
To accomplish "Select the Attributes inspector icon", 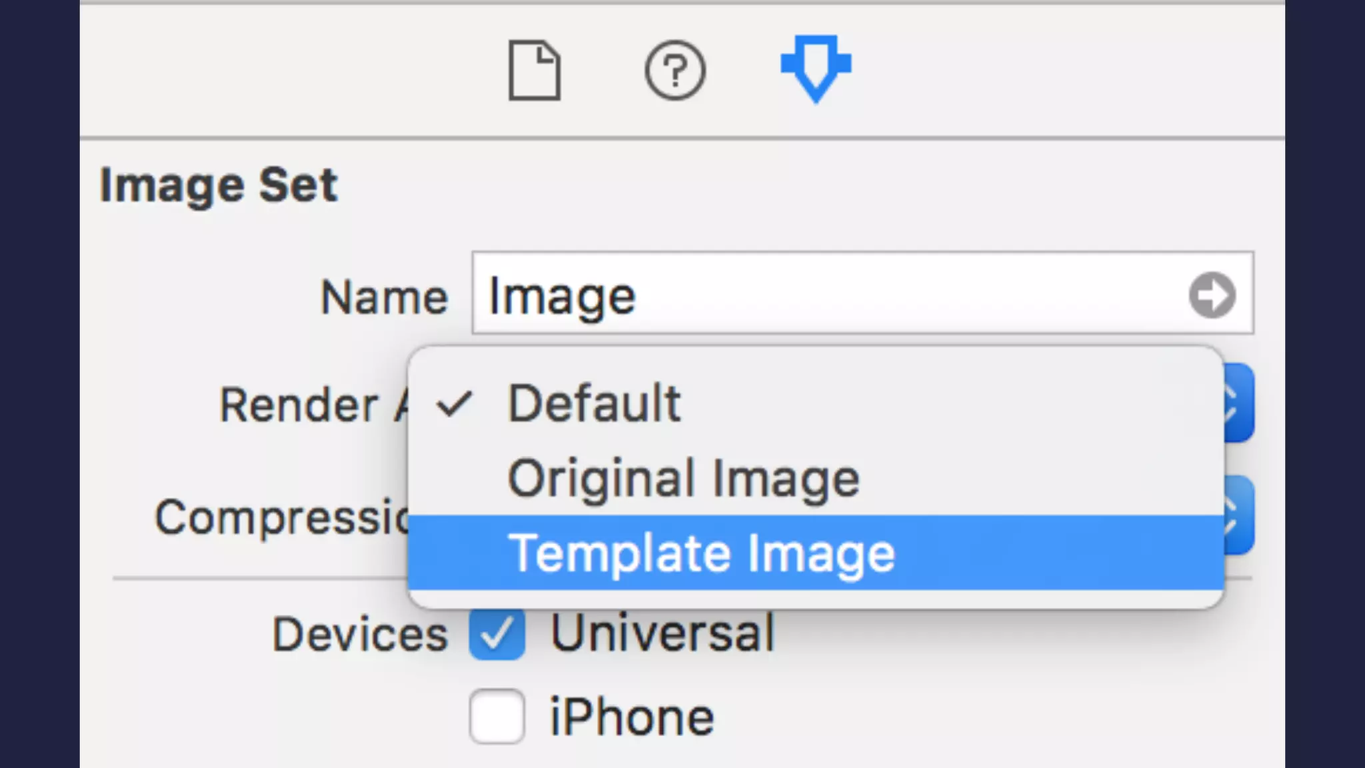I will pyautogui.click(x=816, y=68).
